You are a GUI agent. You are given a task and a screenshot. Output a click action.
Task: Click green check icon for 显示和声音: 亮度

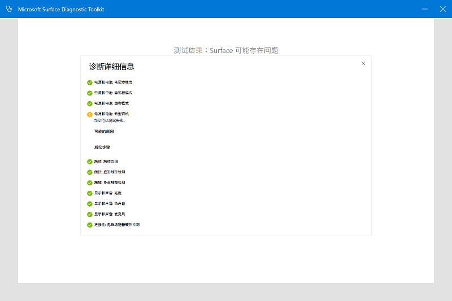90,193
